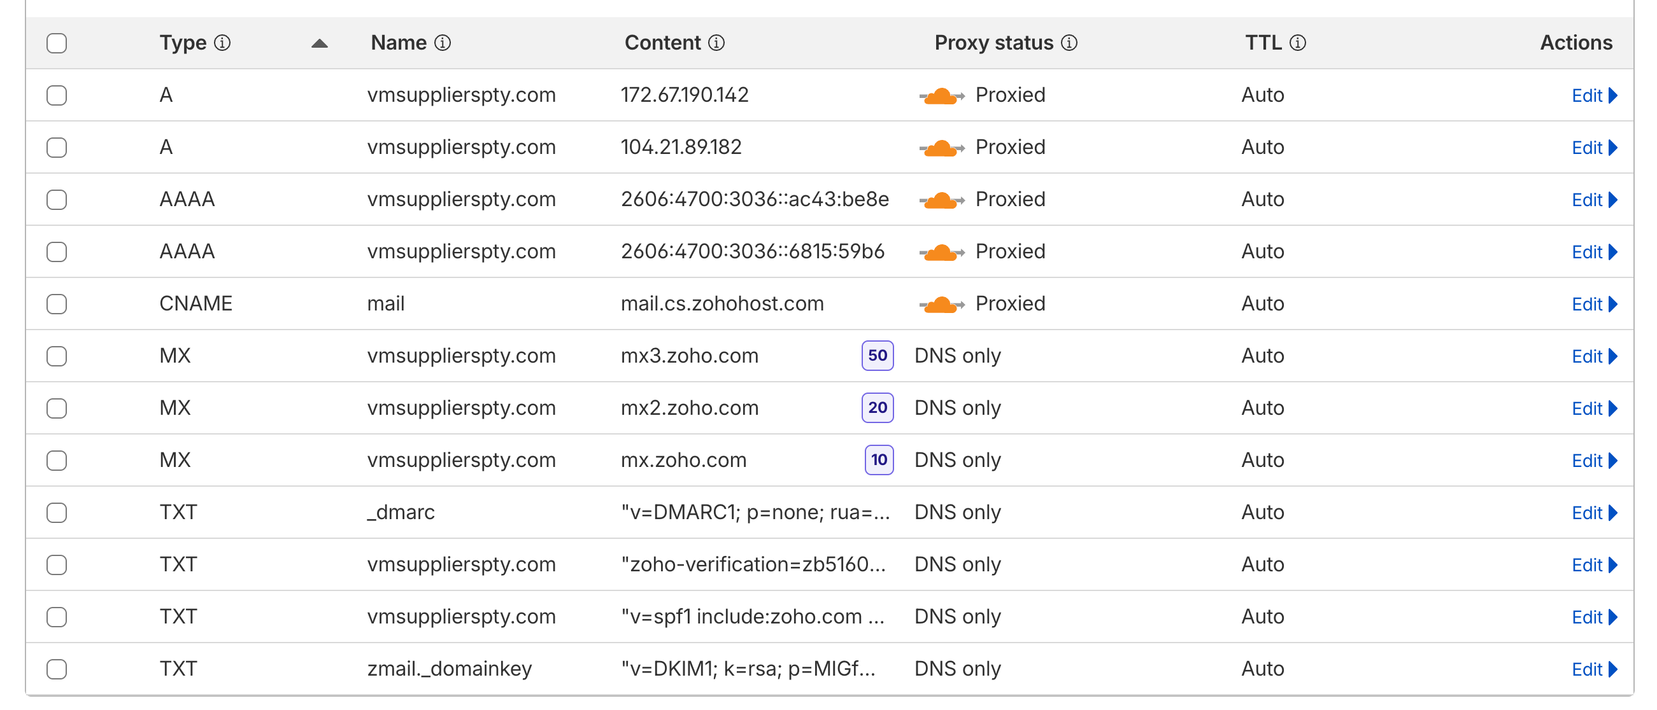The image size is (1657, 710).
Task: Click orange cloud icon on mail CNAME row
Action: (x=941, y=304)
